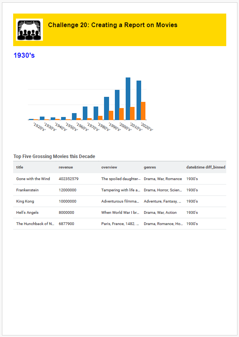Click genres cell 'Drama, War, Romance'
239x337 pixels.
click(x=163, y=179)
